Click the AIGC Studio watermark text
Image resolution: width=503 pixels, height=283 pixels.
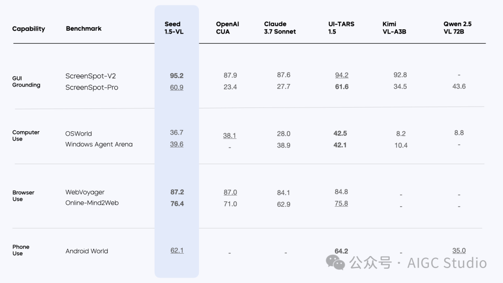point(447,263)
